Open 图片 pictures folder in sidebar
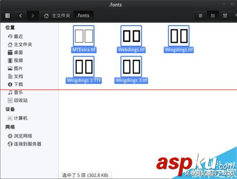Viewport: 237px width, 179px height. (15, 68)
